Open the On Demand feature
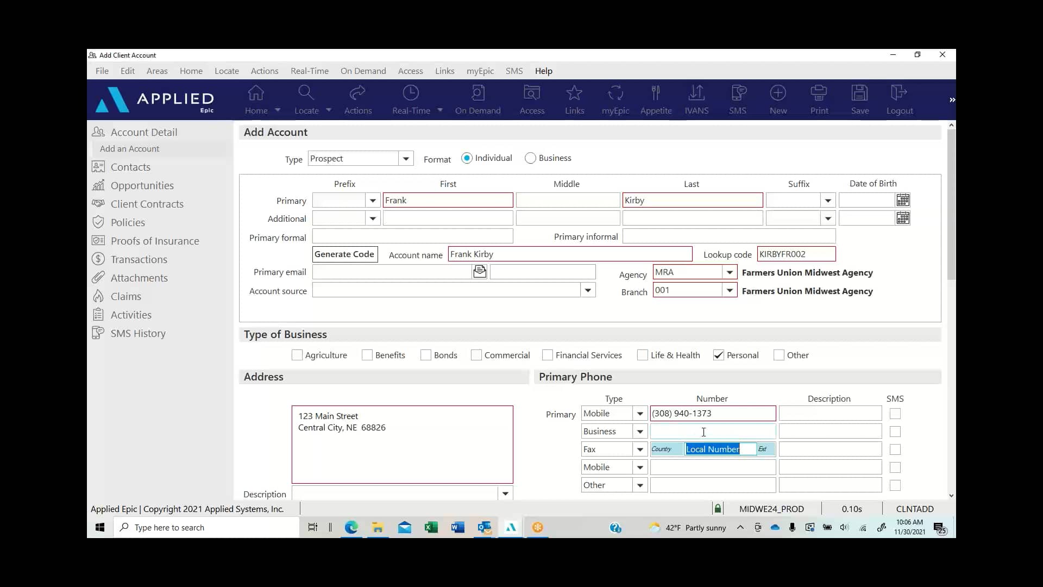Image resolution: width=1043 pixels, height=587 pixels. click(478, 99)
